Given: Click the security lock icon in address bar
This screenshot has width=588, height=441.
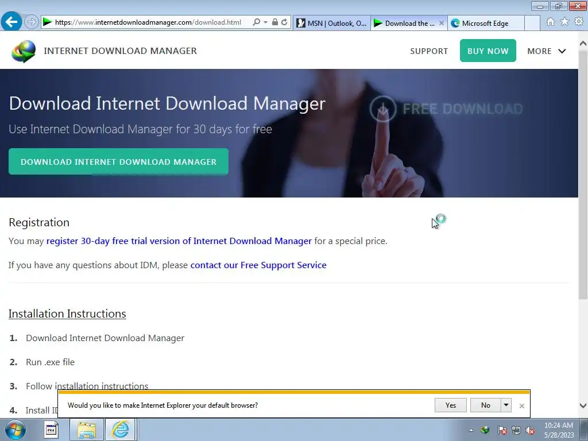Looking at the screenshot, I should pyautogui.click(x=275, y=22).
